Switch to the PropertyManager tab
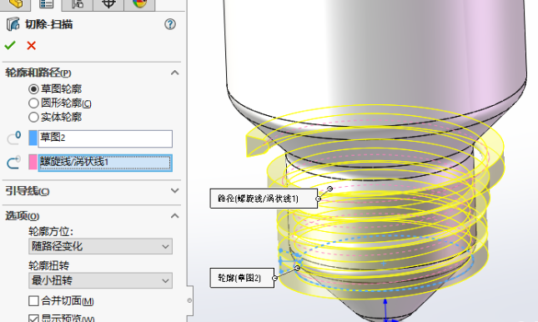The height and width of the screenshot is (322, 538). [46, 4]
